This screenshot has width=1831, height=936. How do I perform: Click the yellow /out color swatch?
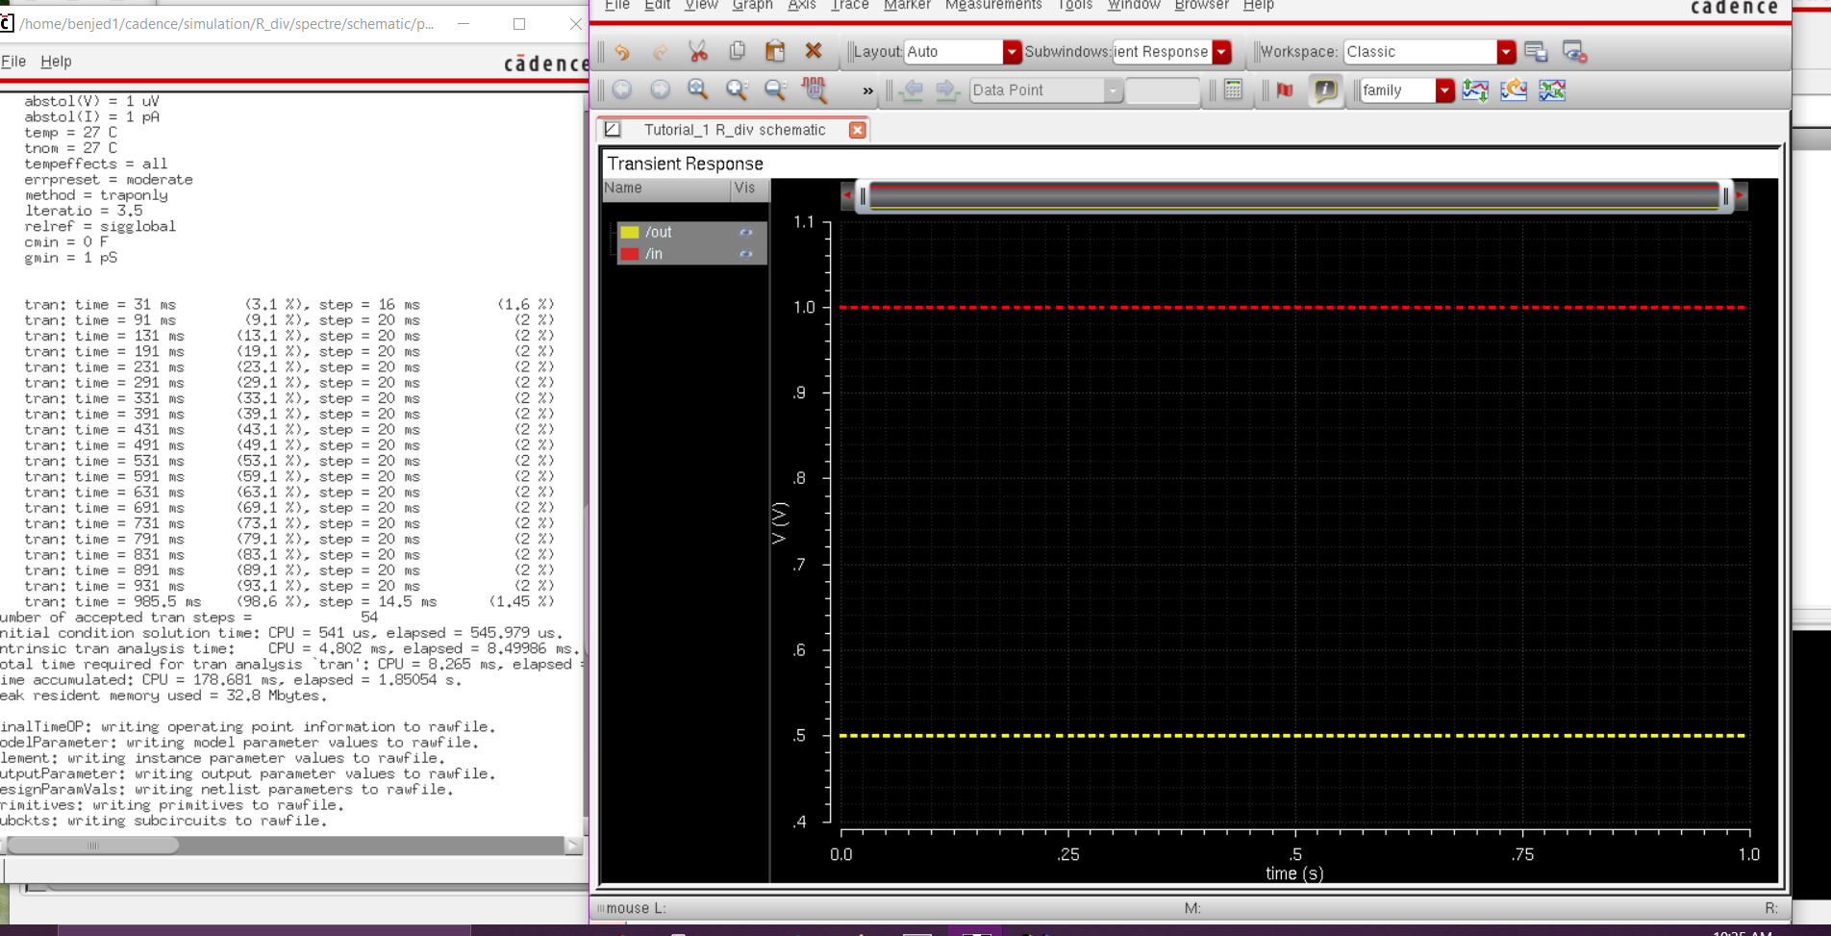pyautogui.click(x=630, y=233)
